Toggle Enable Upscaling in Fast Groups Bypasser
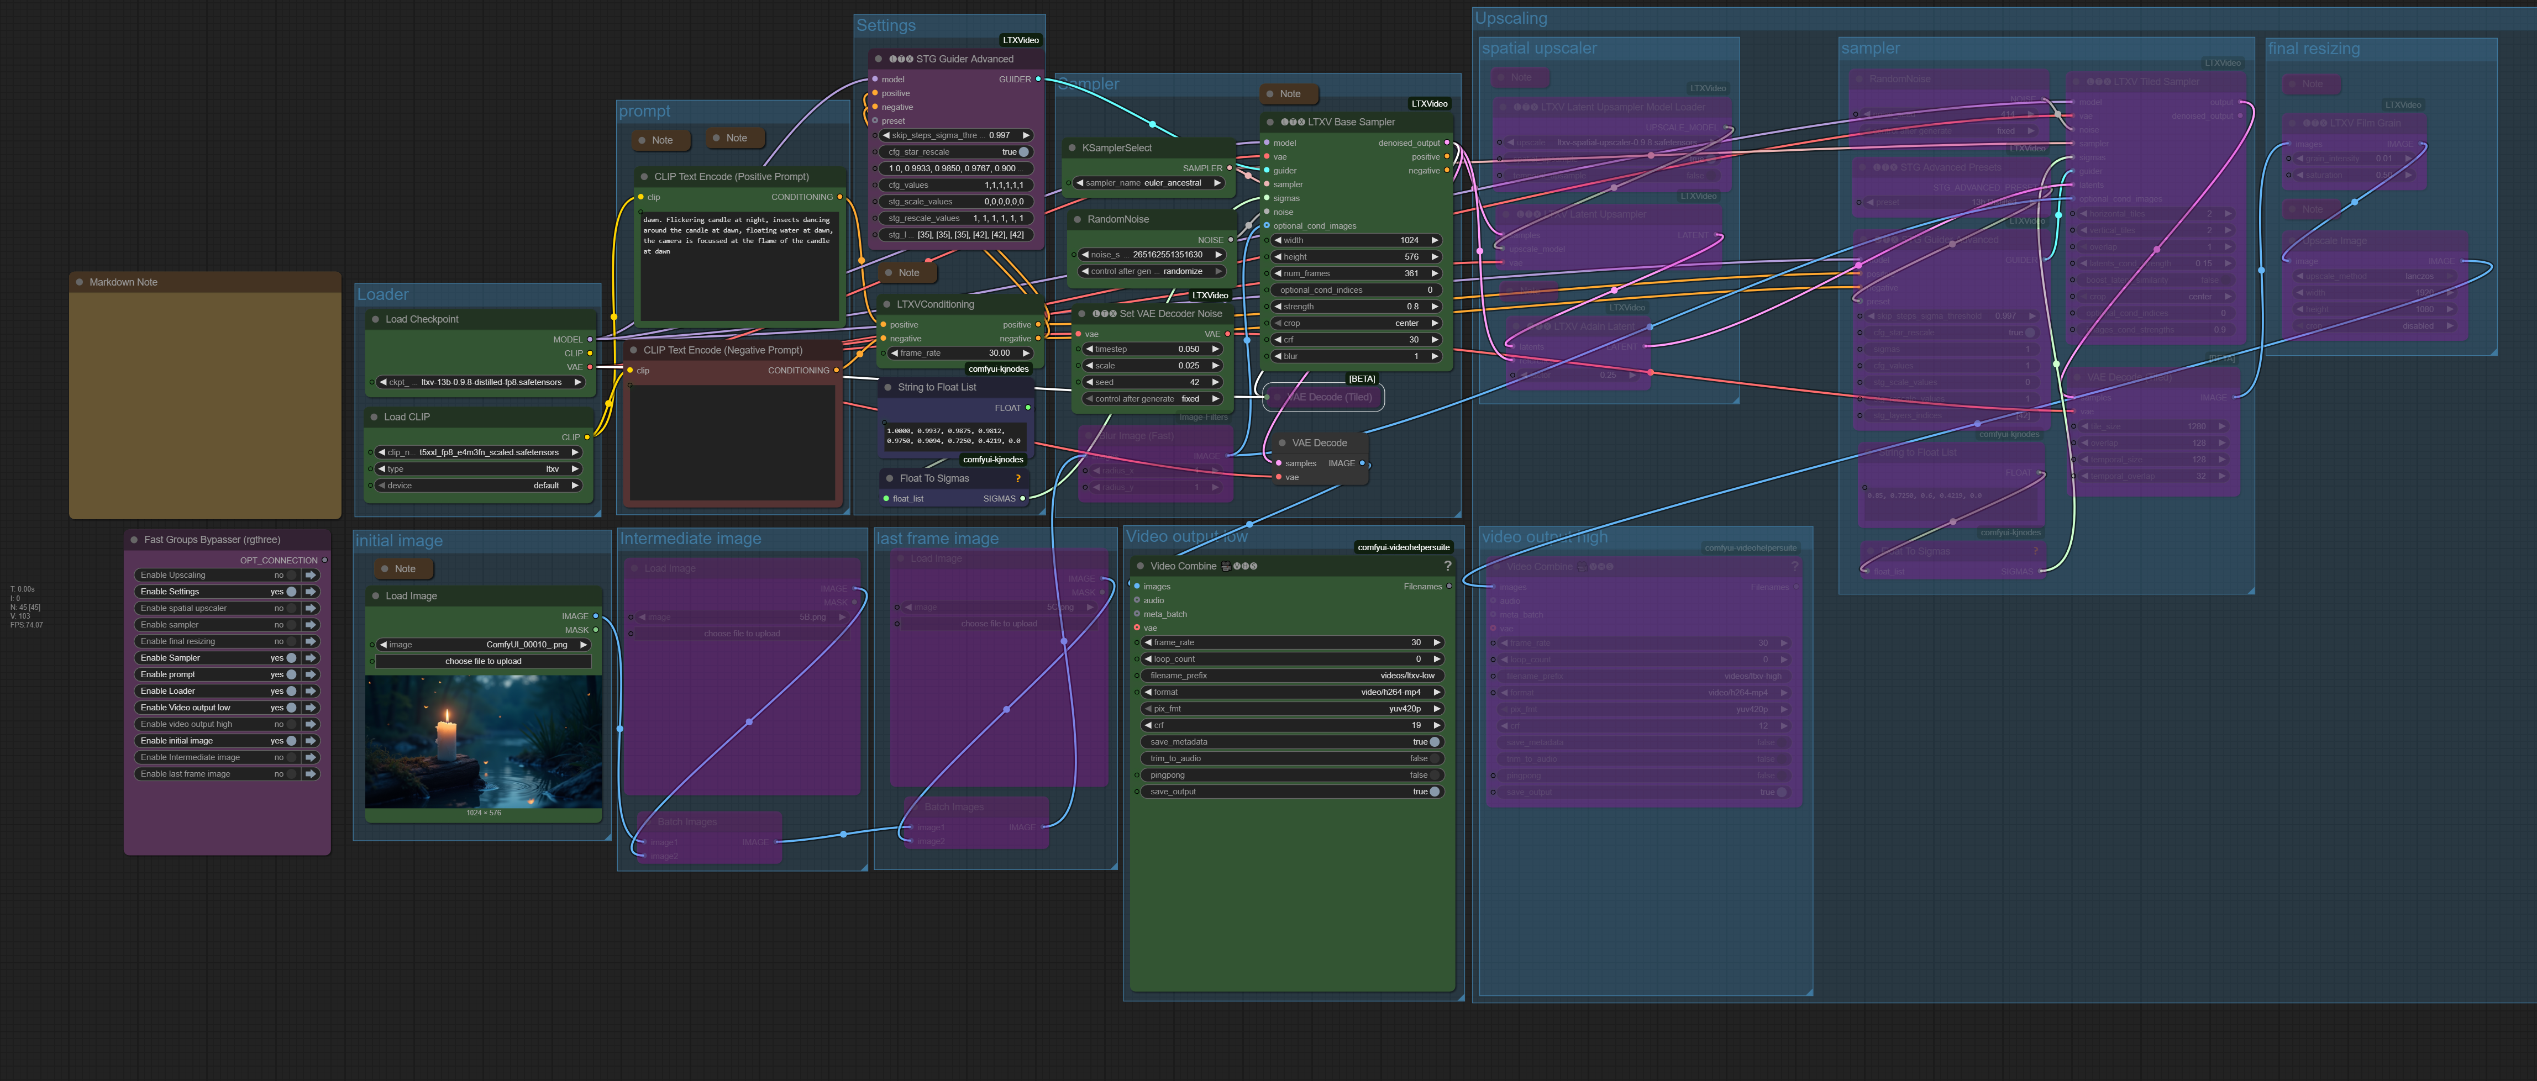The image size is (2537, 1081). coord(292,575)
